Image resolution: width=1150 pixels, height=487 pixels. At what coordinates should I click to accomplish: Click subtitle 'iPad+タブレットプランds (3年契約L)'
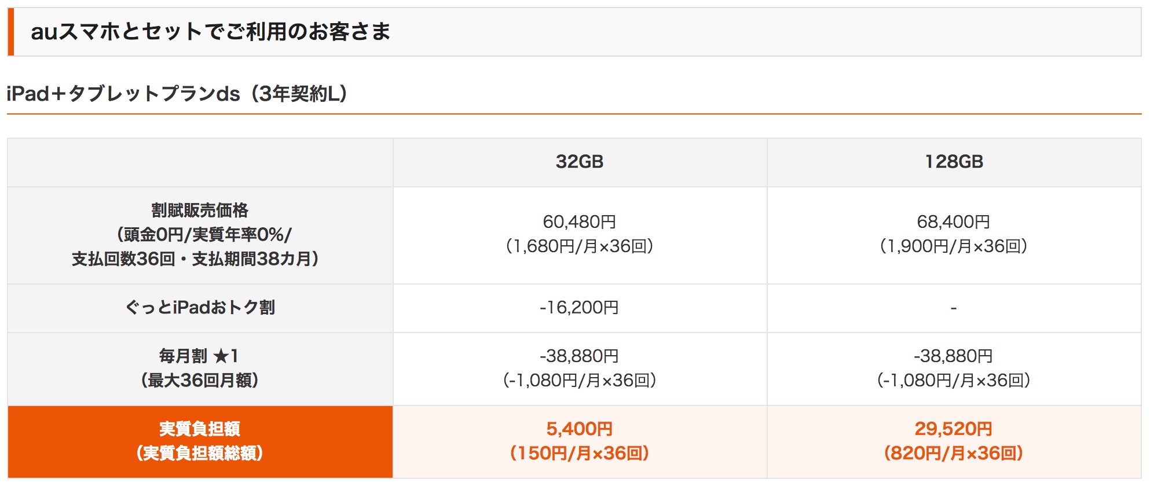[177, 93]
